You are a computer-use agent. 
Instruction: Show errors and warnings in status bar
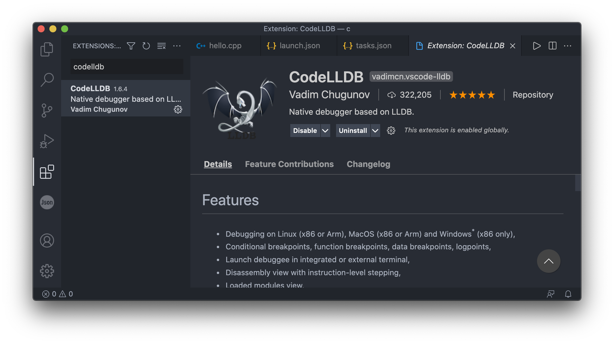click(x=58, y=294)
